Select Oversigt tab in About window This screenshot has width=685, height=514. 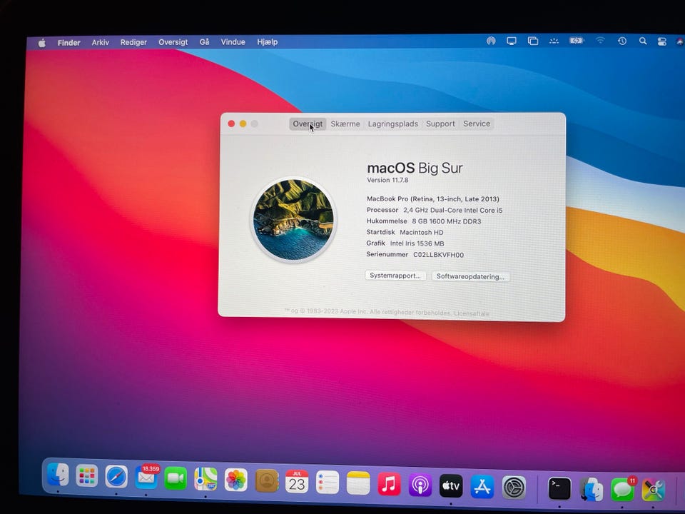click(x=308, y=124)
